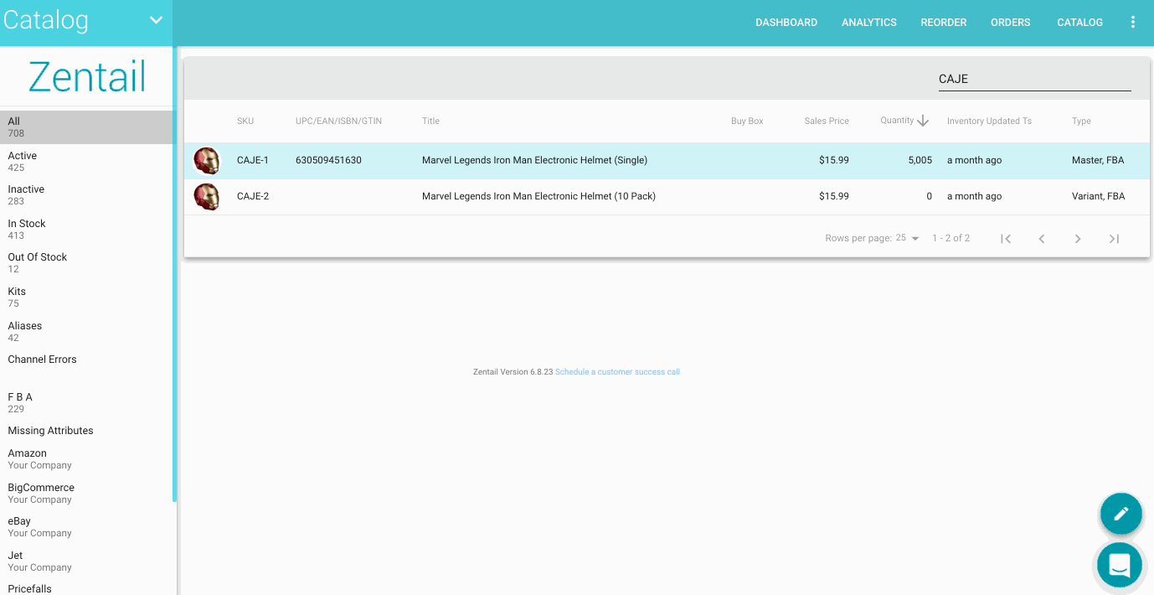
Task: Open the Aliases filter
Action: coord(86,331)
